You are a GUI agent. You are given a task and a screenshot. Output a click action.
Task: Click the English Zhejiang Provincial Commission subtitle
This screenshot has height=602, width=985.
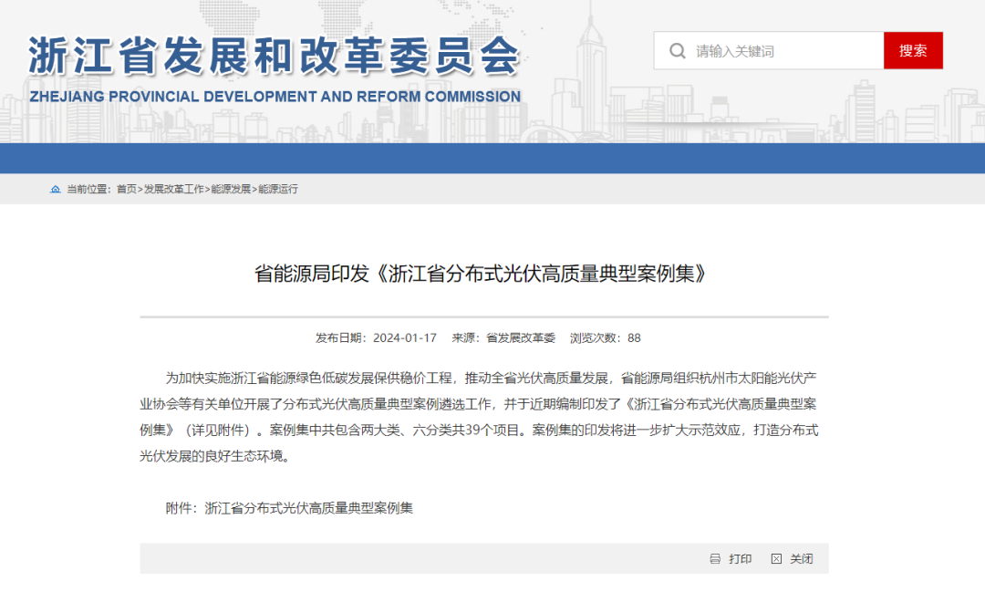click(275, 97)
